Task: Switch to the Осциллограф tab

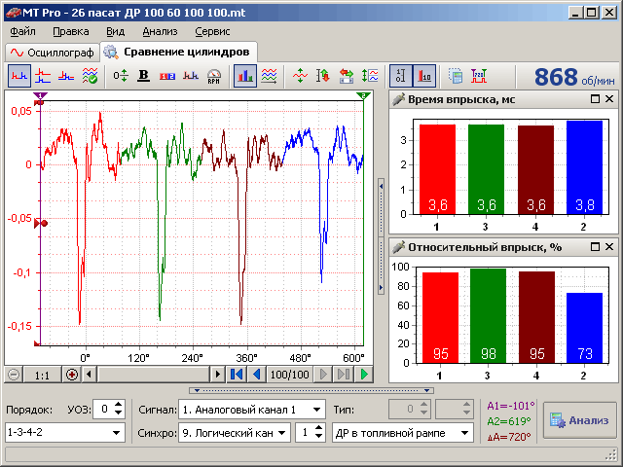Action: click(52, 53)
